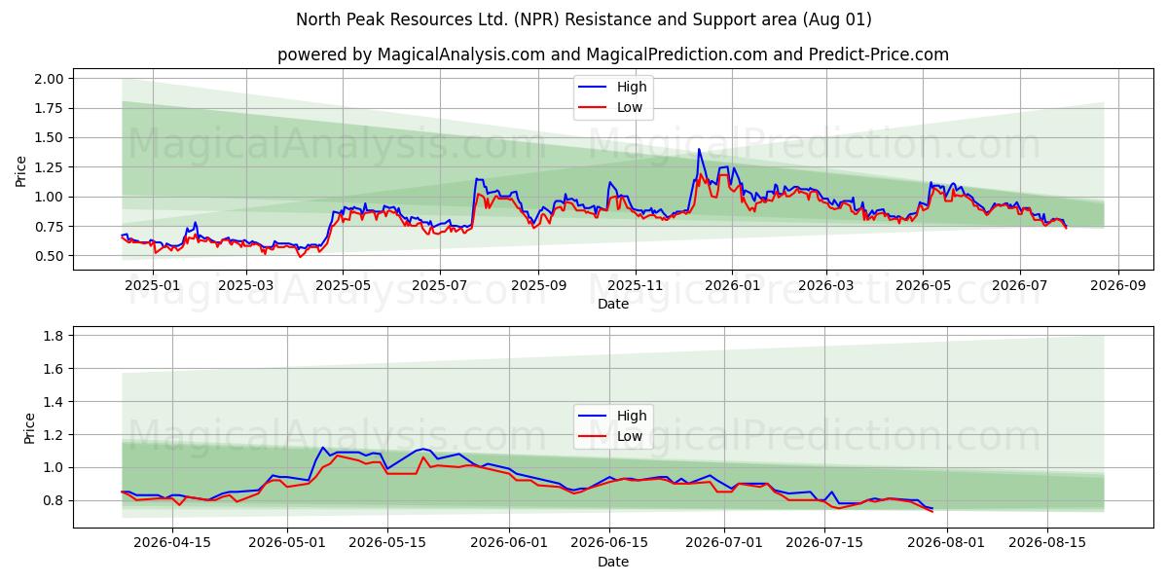Click the 1.75 price tick in top chart
Screen dimensions: 1168x584
[x=50, y=108]
